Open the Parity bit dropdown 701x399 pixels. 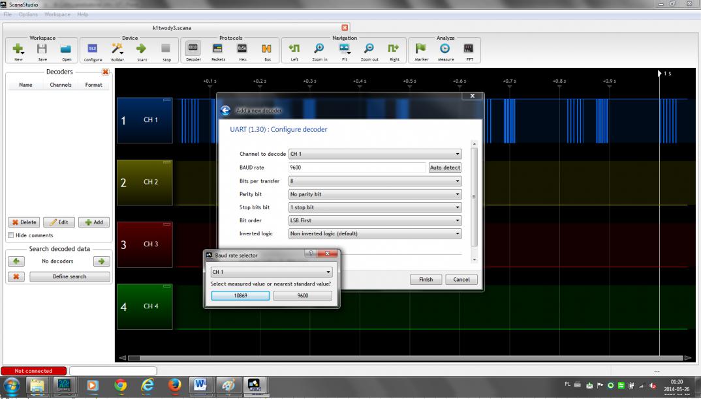click(x=375, y=194)
